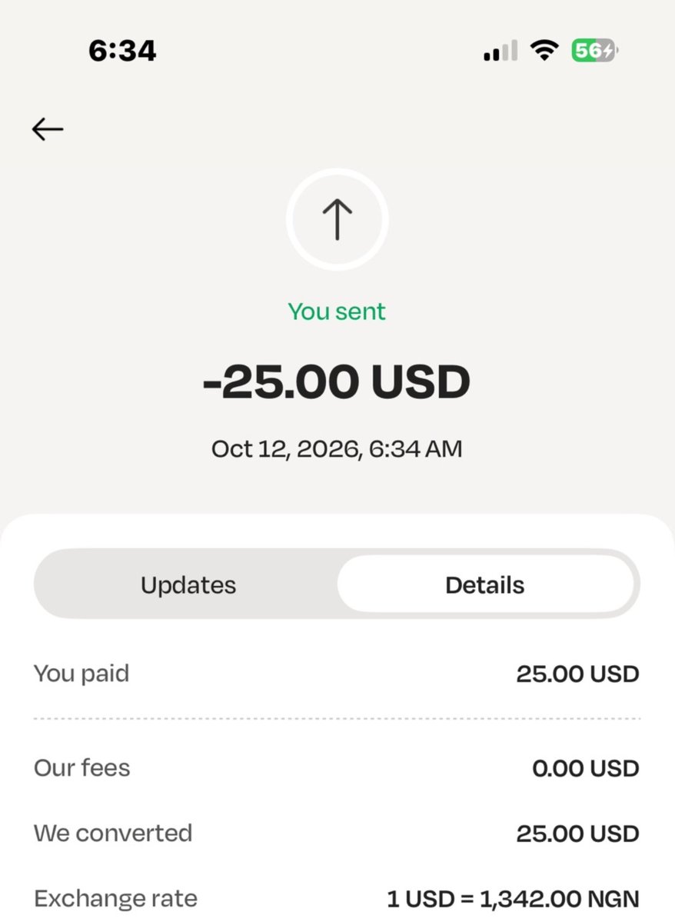
Task: Tap the cellular signal bars
Action: coord(500,51)
